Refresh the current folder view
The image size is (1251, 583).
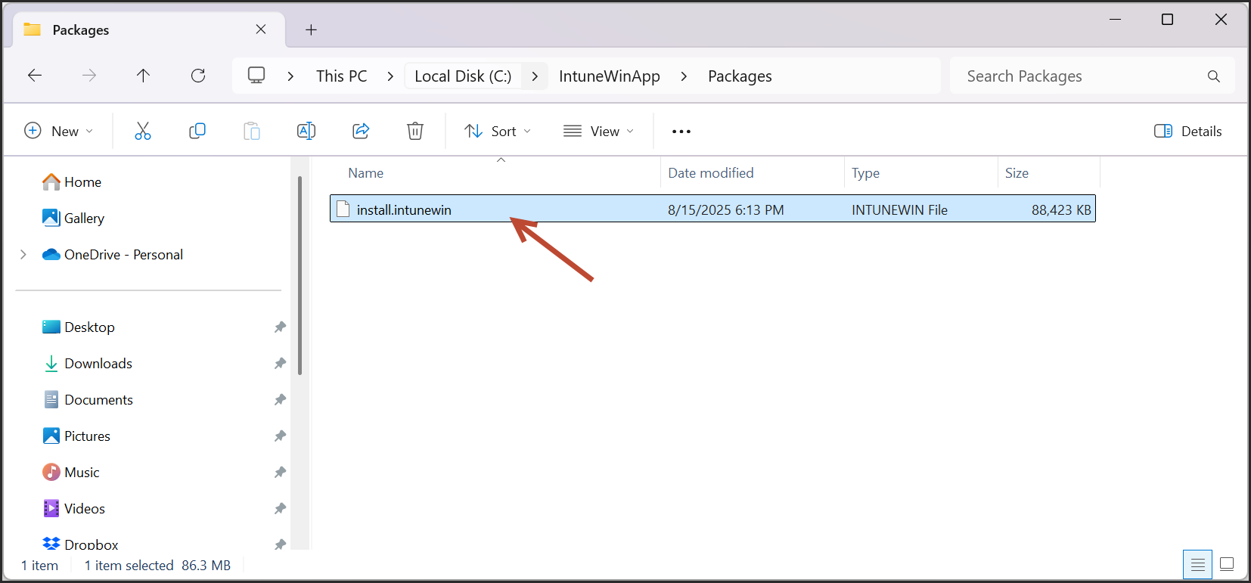coord(198,76)
